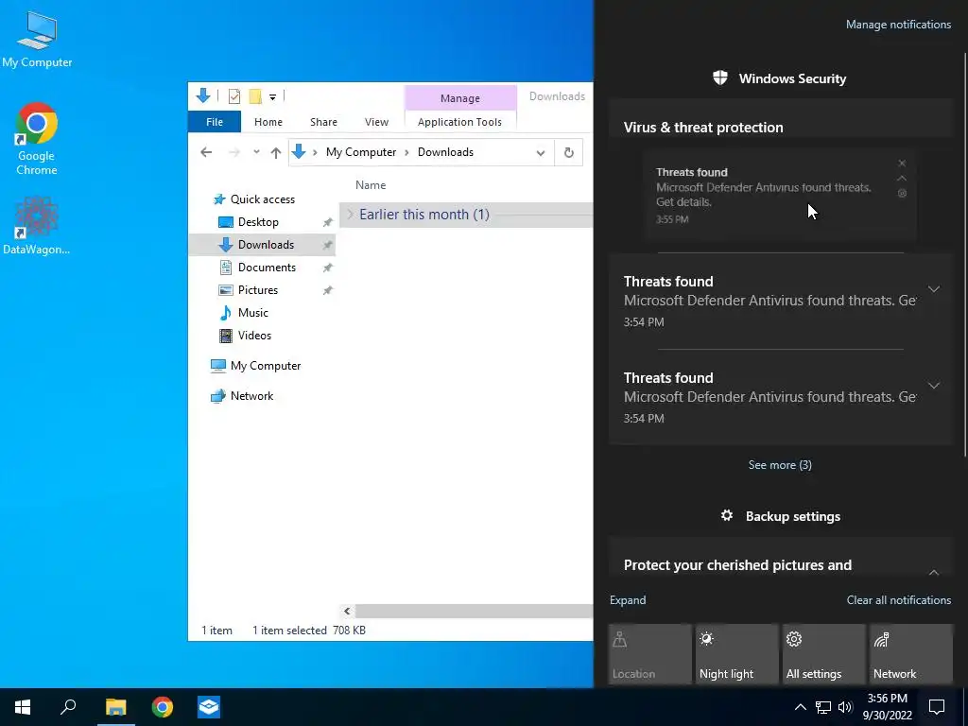Image resolution: width=968 pixels, height=726 pixels.
Task: Select Network in the navigation pane
Action: tap(251, 396)
